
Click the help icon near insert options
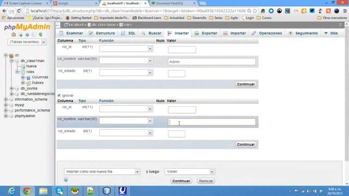point(66,180)
